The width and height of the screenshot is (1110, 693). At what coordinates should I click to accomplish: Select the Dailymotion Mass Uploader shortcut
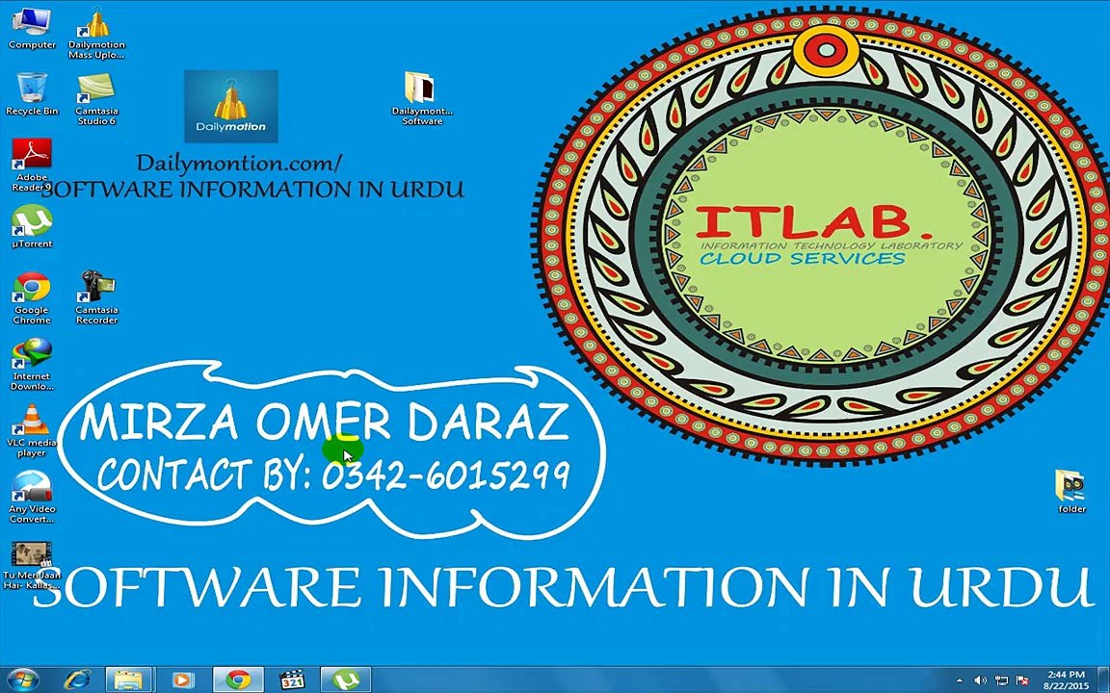(96, 33)
